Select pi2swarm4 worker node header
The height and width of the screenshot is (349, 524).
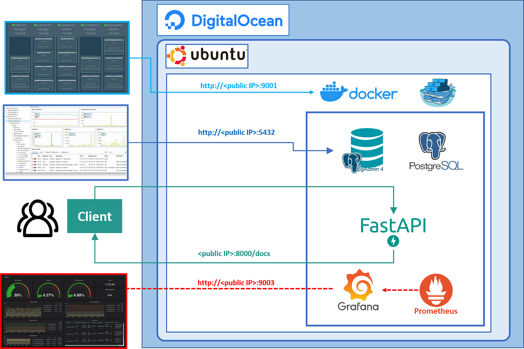coord(113,29)
